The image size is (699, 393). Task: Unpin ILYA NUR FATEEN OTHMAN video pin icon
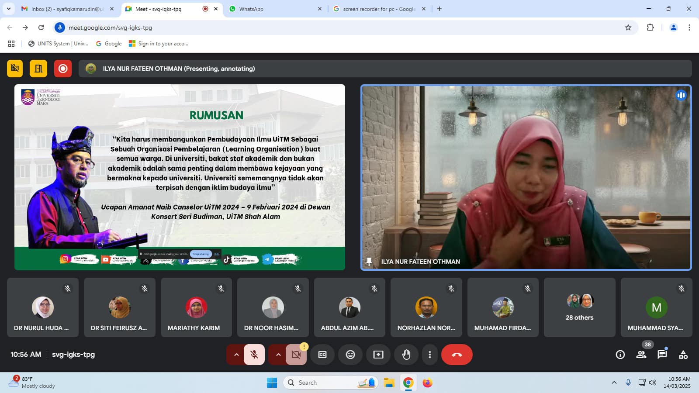click(369, 262)
